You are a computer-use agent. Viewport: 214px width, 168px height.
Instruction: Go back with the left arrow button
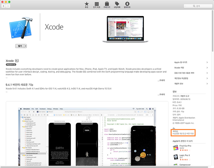coord(4,6)
